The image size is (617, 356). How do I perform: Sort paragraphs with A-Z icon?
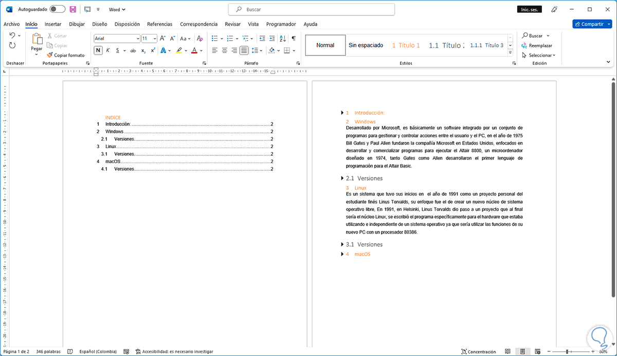(x=283, y=39)
